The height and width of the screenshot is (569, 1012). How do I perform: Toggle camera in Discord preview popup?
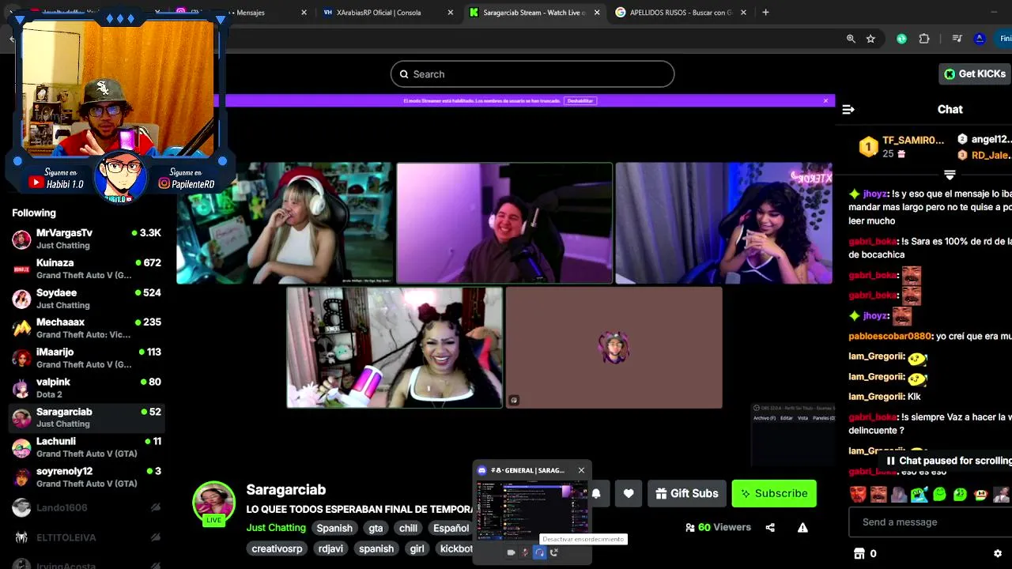click(x=511, y=552)
